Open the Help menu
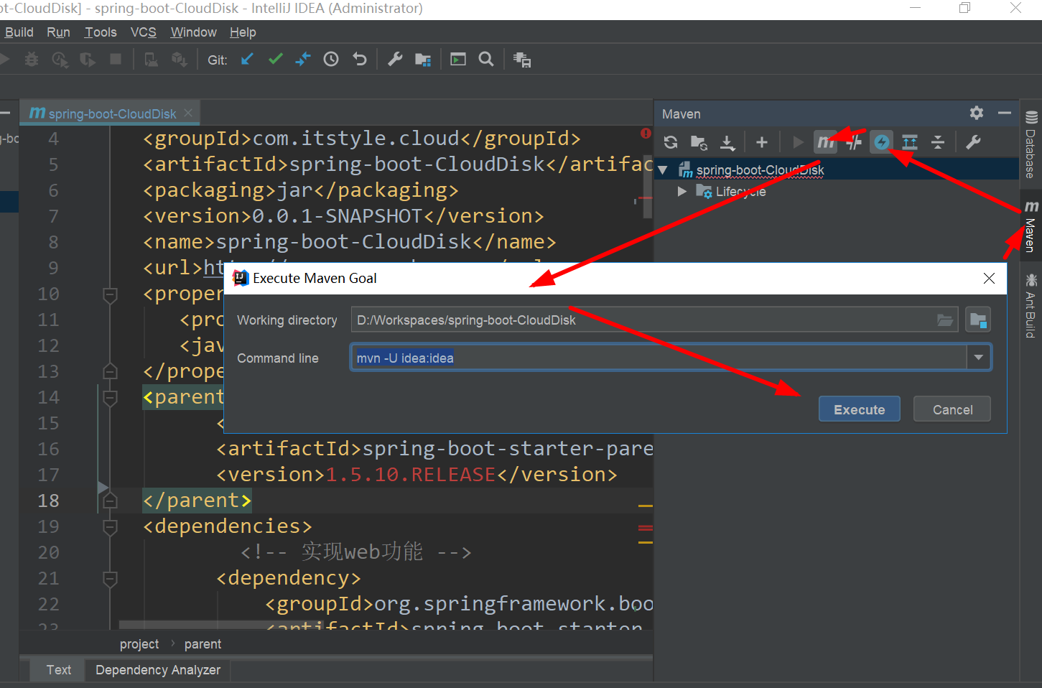 (x=243, y=32)
